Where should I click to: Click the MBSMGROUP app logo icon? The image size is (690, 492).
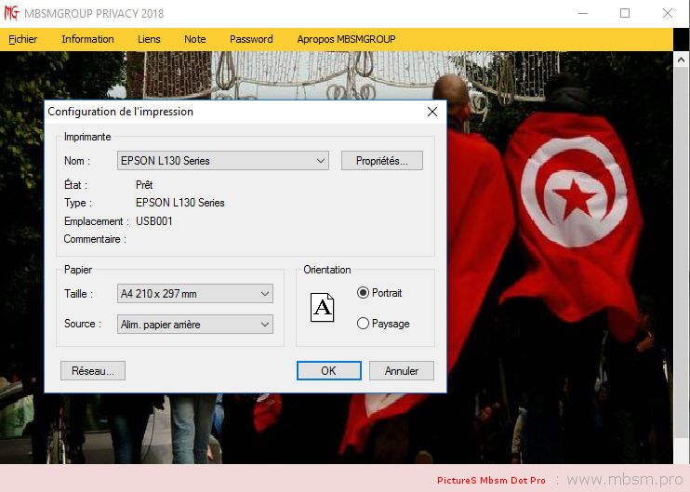[x=12, y=13]
